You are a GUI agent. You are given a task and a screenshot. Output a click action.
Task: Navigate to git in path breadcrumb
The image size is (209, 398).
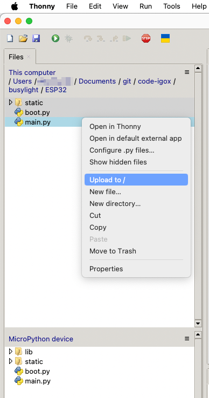tap(127, 81)
